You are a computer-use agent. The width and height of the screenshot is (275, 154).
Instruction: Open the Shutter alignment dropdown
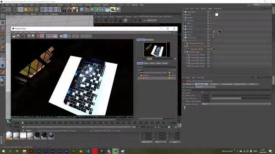tap(236, 104)
